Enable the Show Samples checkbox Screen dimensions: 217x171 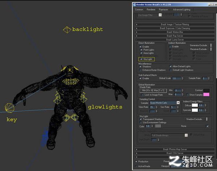(x=187, y=95)
